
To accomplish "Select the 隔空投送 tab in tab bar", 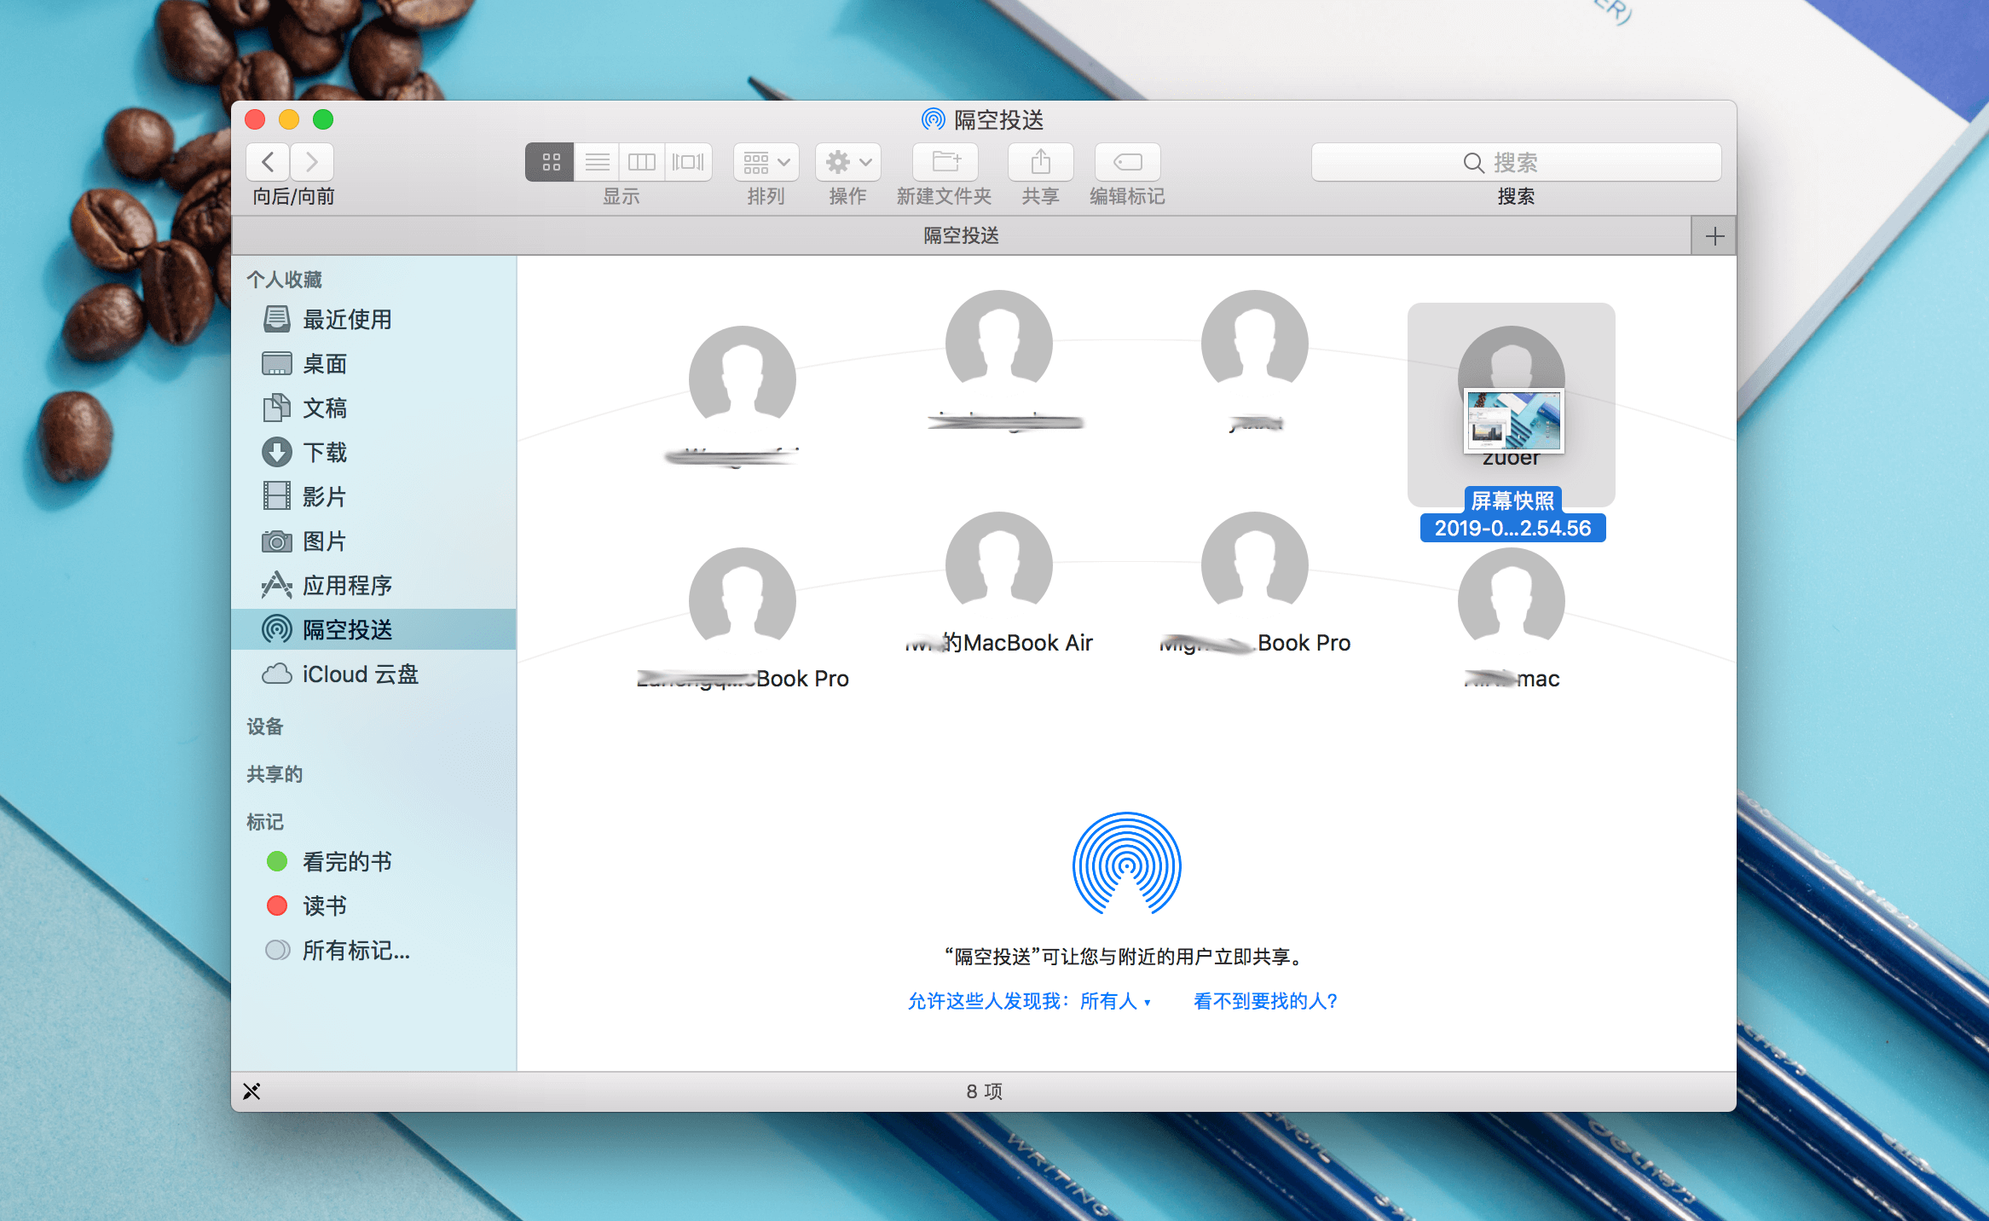I will tap(962, 236).
